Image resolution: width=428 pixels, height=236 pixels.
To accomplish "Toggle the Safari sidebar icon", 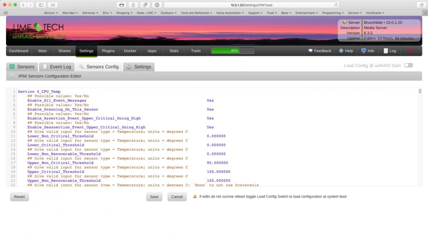I will click(41, 5).
